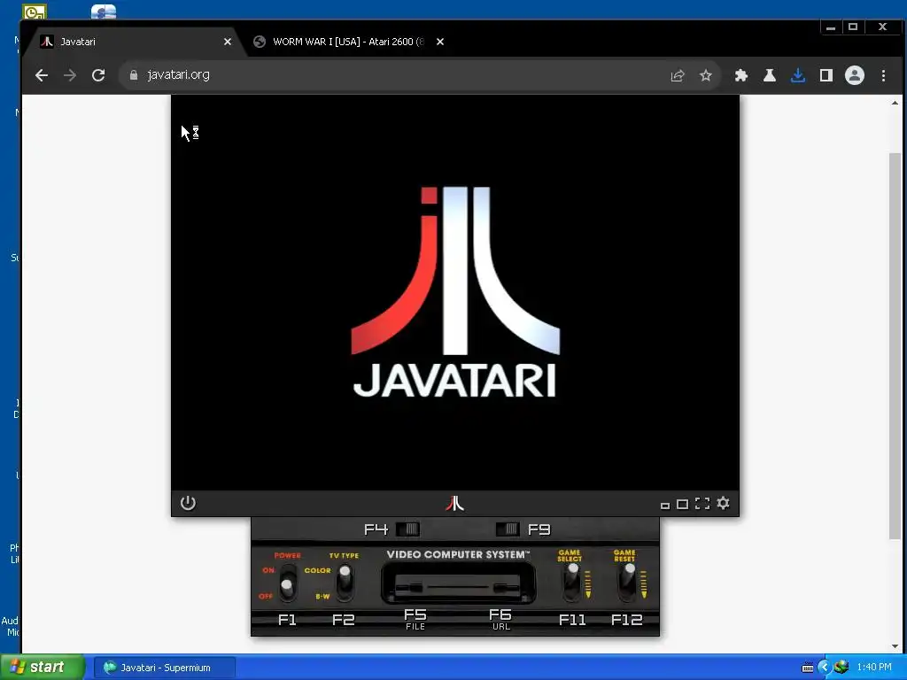This screenshot has width=907, height=680.
Task: Go forward in browser history
Action: (x=70, y=75)
